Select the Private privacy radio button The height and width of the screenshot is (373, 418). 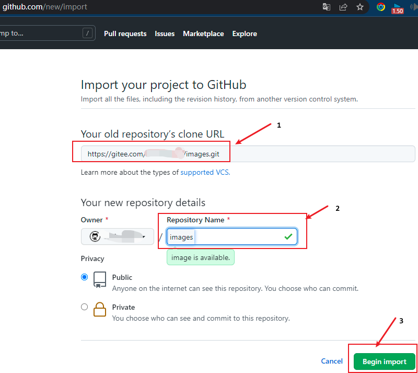point(84,307)
